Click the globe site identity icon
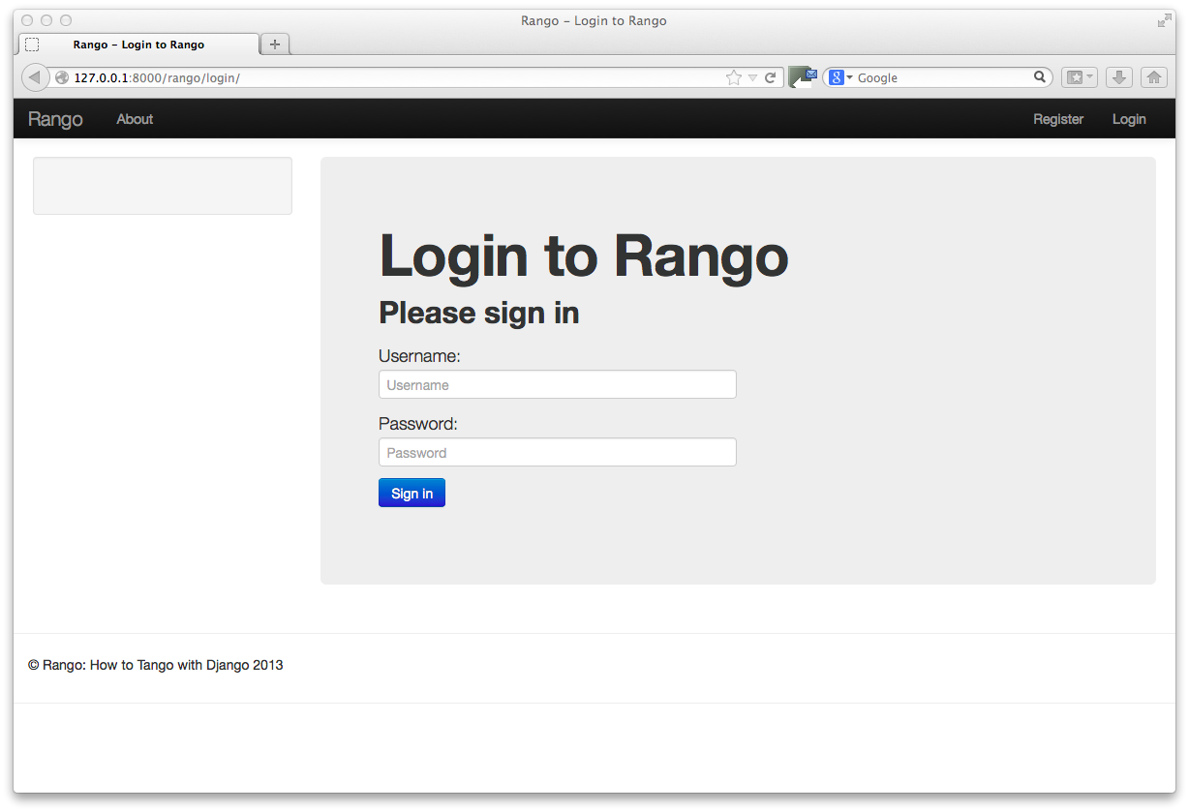Screen dimensions: 1189x812 62,77
